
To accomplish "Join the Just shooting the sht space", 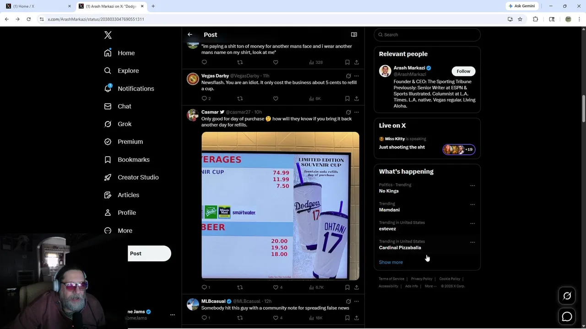I will point(427,143).
